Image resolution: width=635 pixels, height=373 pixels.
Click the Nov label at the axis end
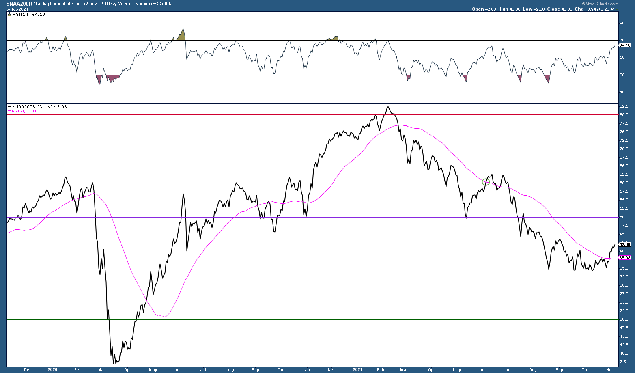610,370
